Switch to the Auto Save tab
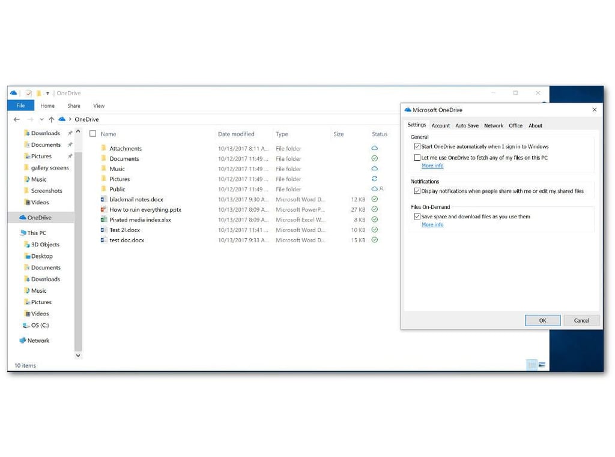The image size is (615, 457). coord(467,126)
